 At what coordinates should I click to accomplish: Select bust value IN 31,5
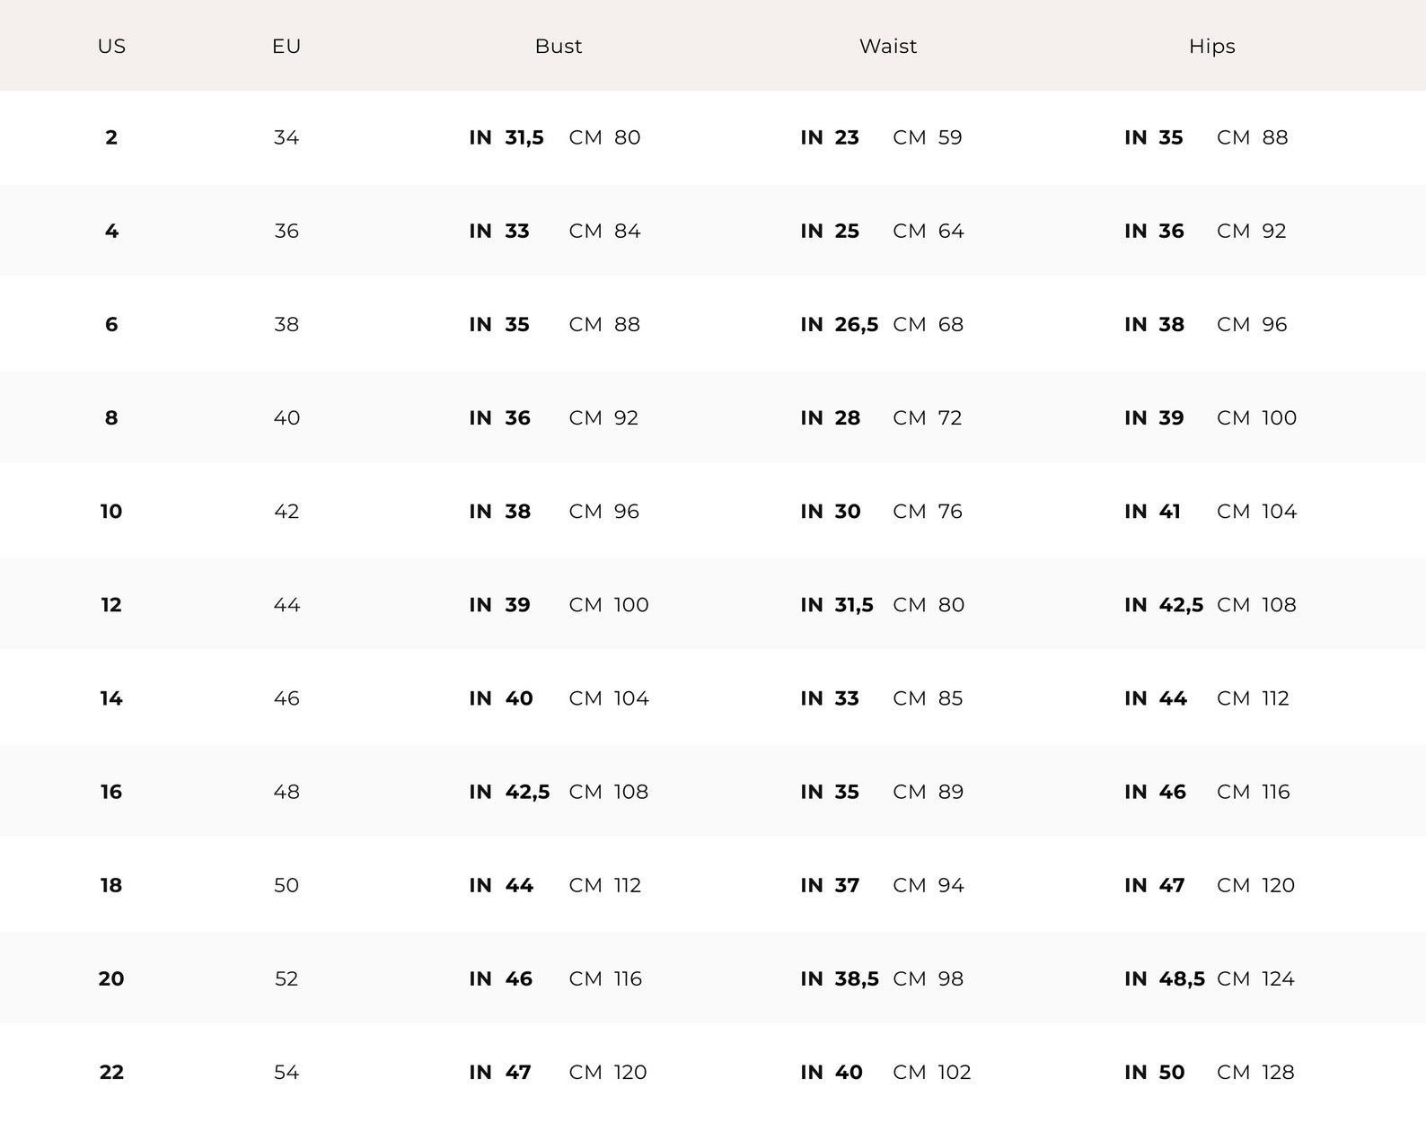tap(506, 137)
